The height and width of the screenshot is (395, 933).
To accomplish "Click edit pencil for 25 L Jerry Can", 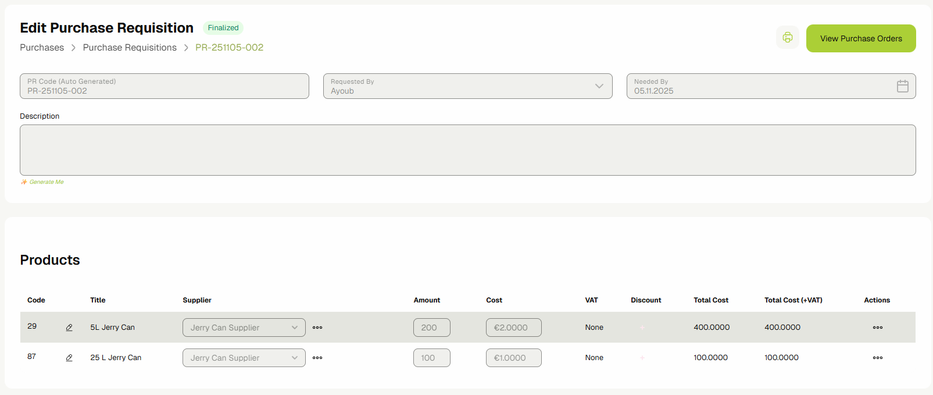I will tap(69, 358).
